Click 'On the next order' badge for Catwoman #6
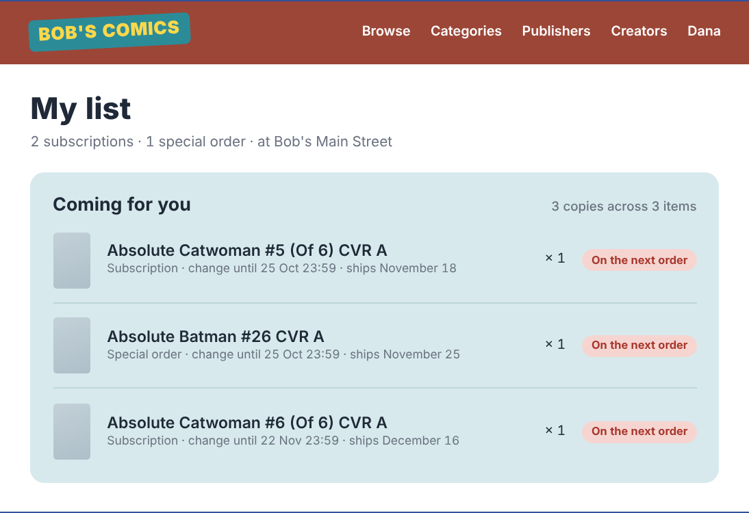749x513 pixels. click(639, 432)
